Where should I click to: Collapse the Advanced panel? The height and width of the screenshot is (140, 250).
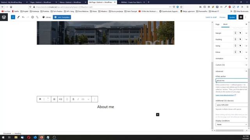click(x=231, y=71)
